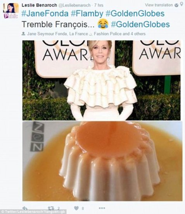185x214 pixels.
Task: Like the tweet with heart icon
Action: pyautogui.click(x=76, y=208)
